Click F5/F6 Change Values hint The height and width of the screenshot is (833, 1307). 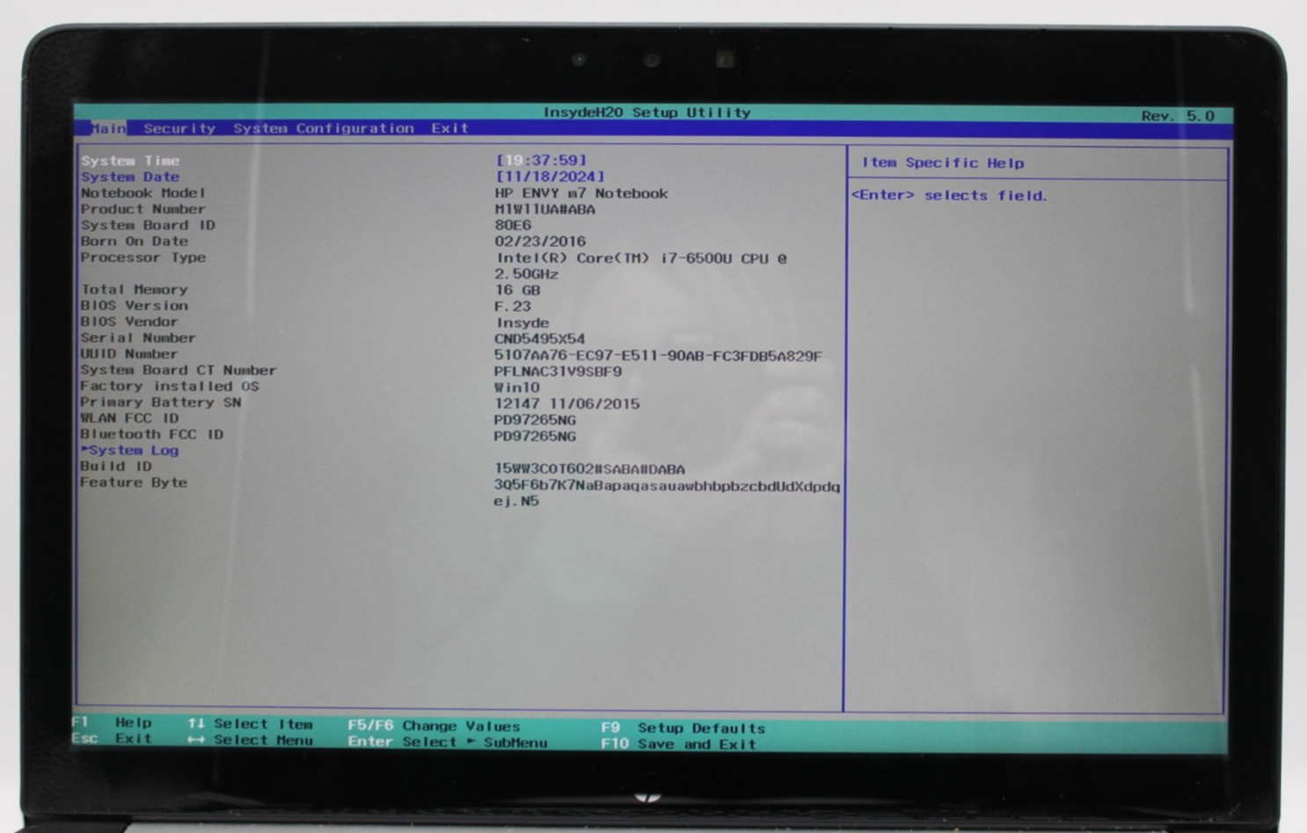434,726
